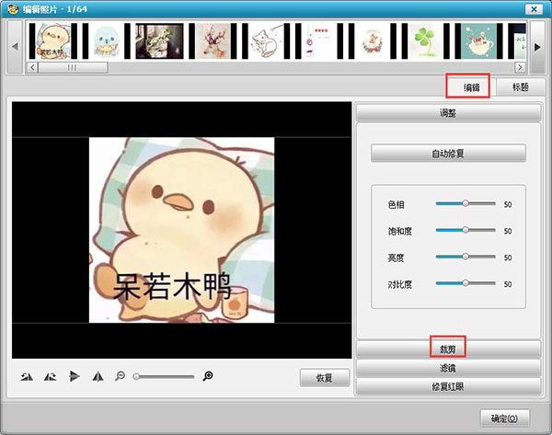The width and height of the screenshot is (552, 435).
Task: Flip the photo vertically
Action: click(x=74, y=376)
